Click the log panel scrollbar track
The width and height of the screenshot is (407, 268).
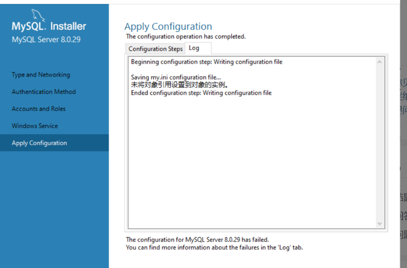point(380,142)
